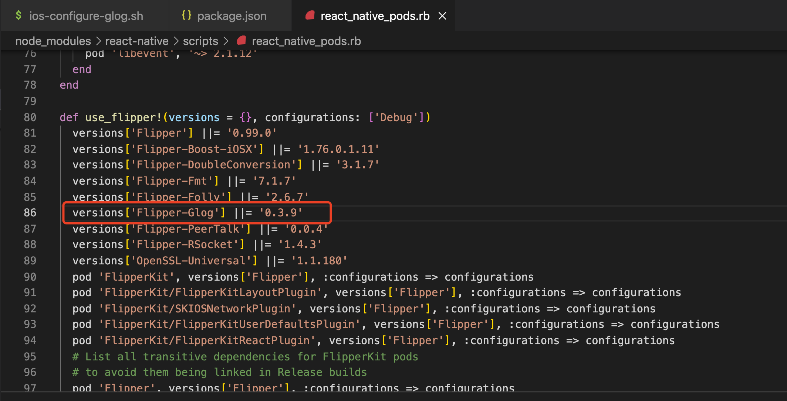The image size is (787, 401).
Task: Click the breadcrumb chevron after node_modules
Action: 98,41
